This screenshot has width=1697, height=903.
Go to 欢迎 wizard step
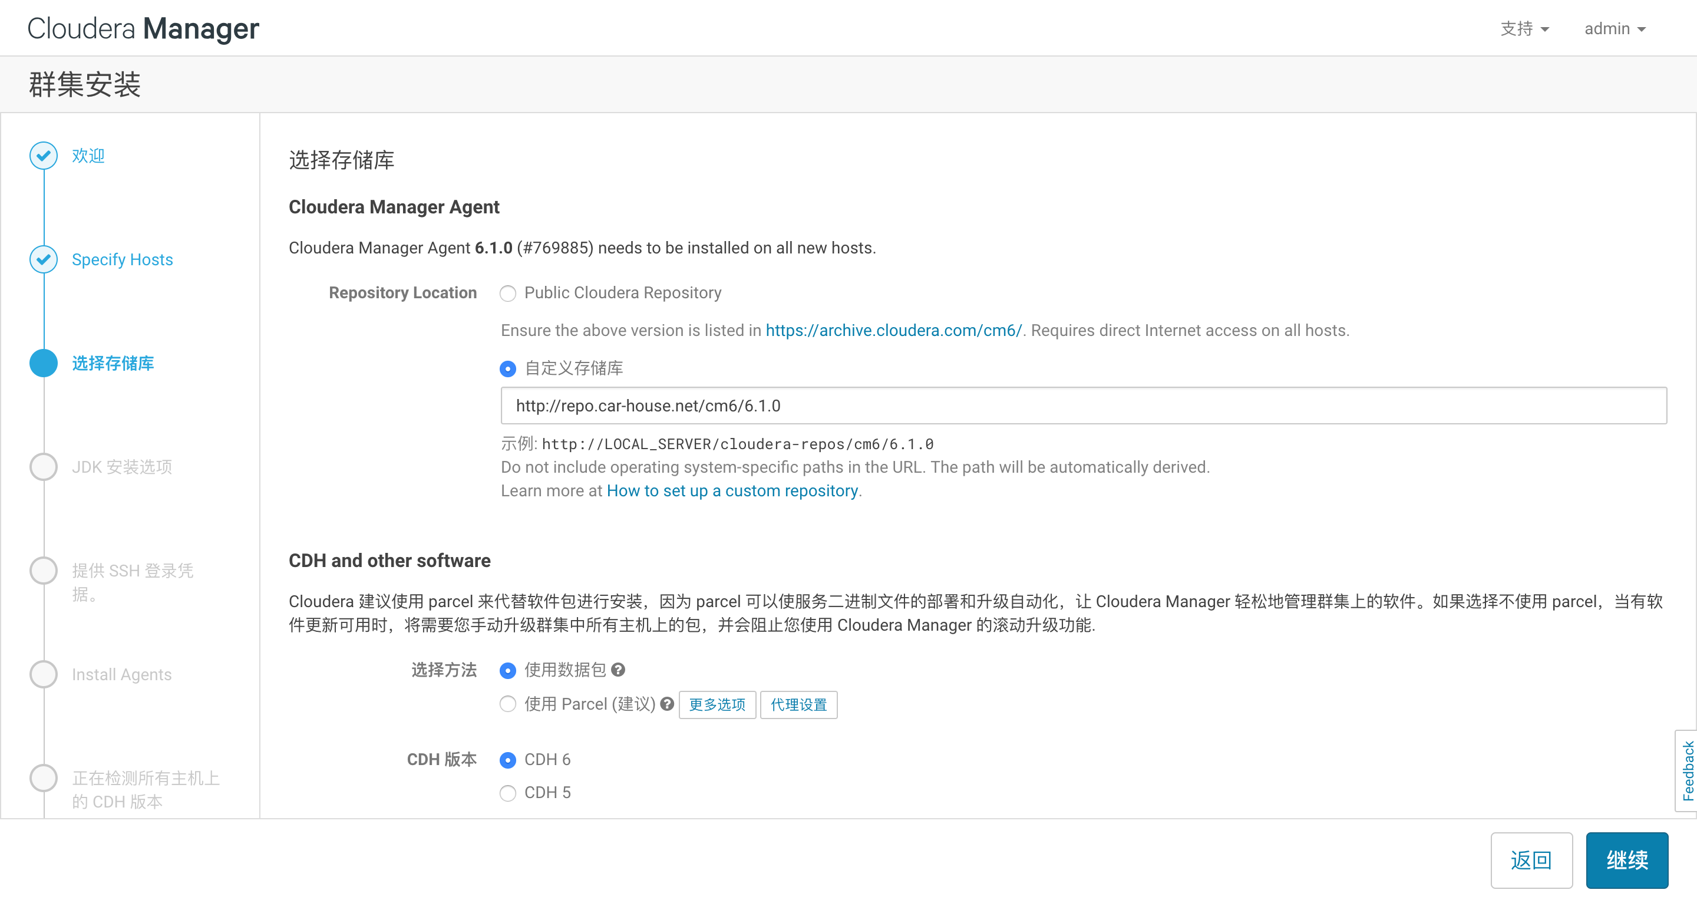pyautogui.click(x=88, y=156)
